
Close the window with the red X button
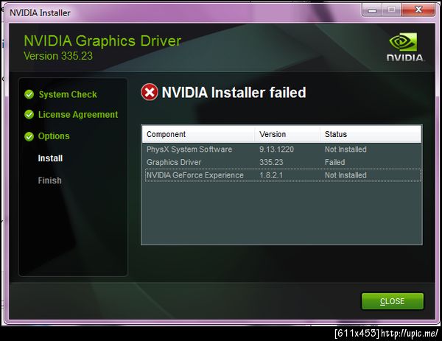[x=418, y=10]
